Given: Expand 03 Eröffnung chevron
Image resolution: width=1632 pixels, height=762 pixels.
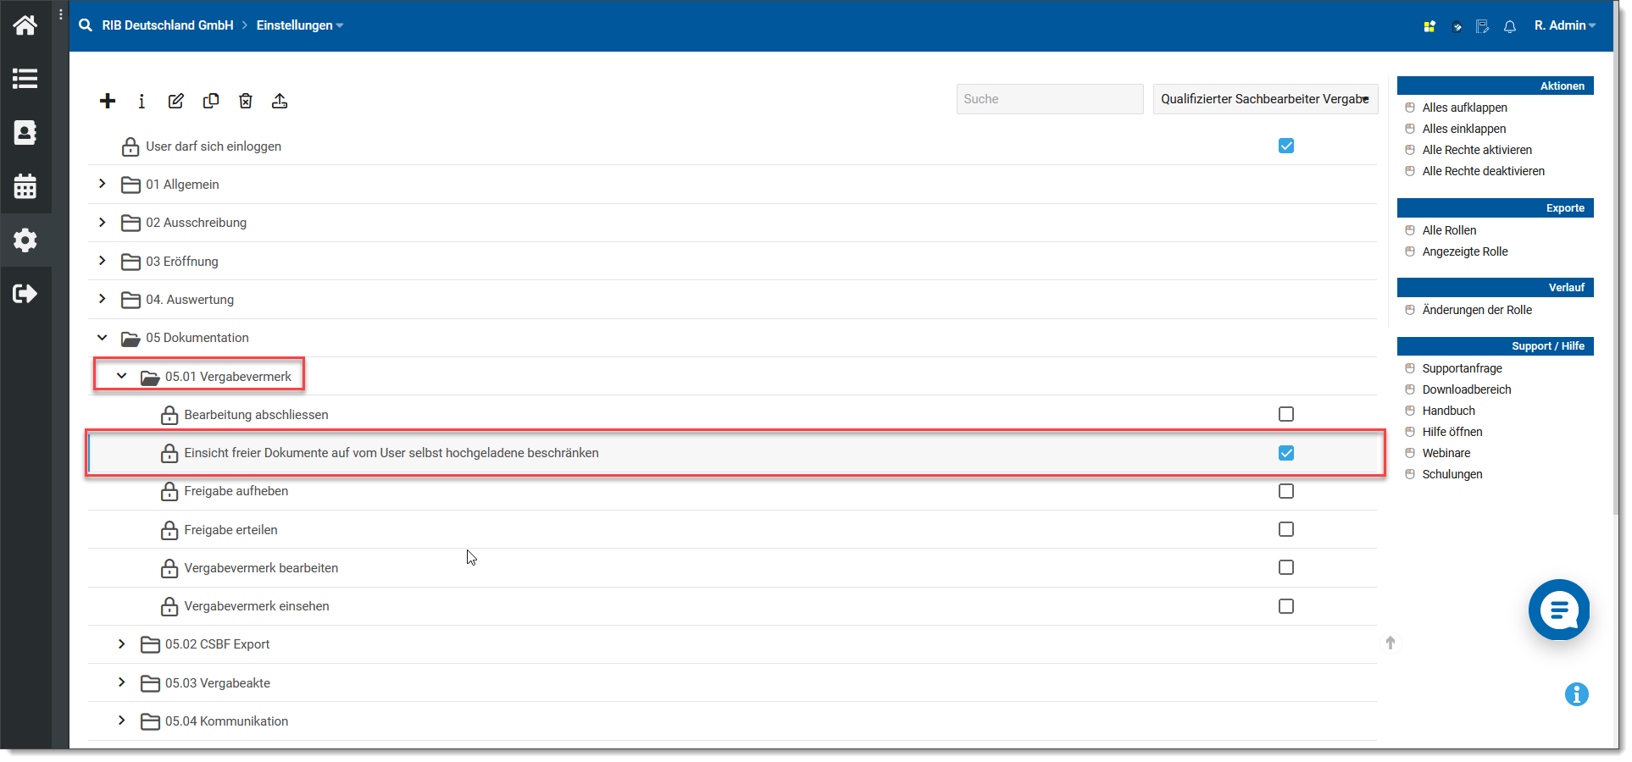Looking at the screenshot, I should click(x=103, y=261).
